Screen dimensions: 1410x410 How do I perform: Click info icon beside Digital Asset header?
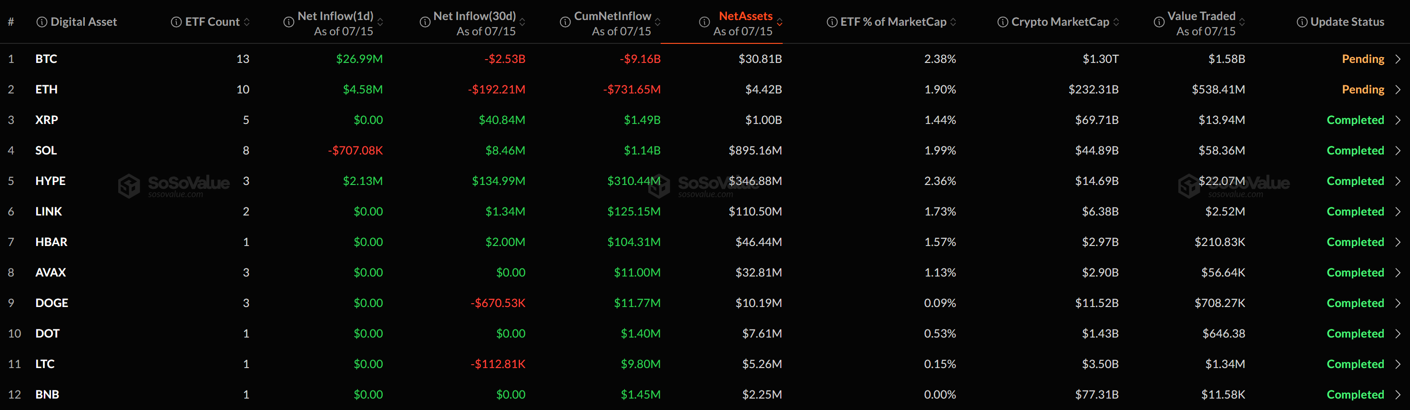pyautogui.click(x=41, y=22)
